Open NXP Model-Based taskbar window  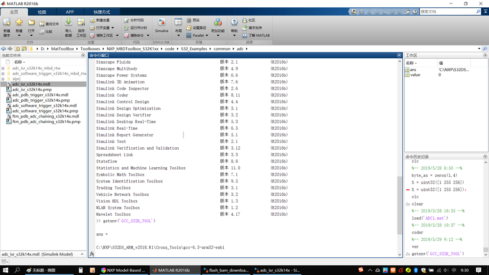click(x=123, y=270)
